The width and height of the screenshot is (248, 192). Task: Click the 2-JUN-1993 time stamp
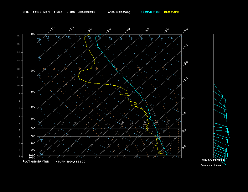pyautogui.click(x=81, y=12)
